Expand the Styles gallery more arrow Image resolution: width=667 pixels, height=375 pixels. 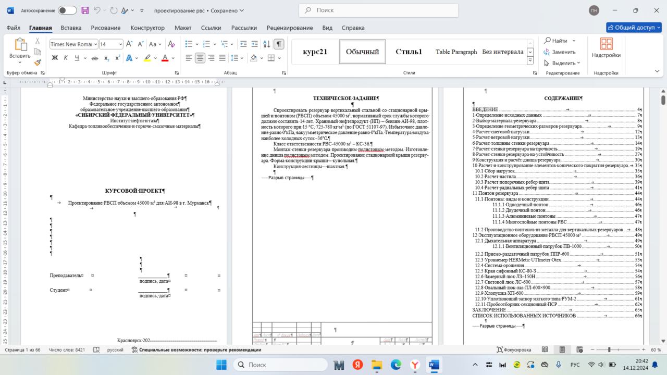click(x=530, y=61)
